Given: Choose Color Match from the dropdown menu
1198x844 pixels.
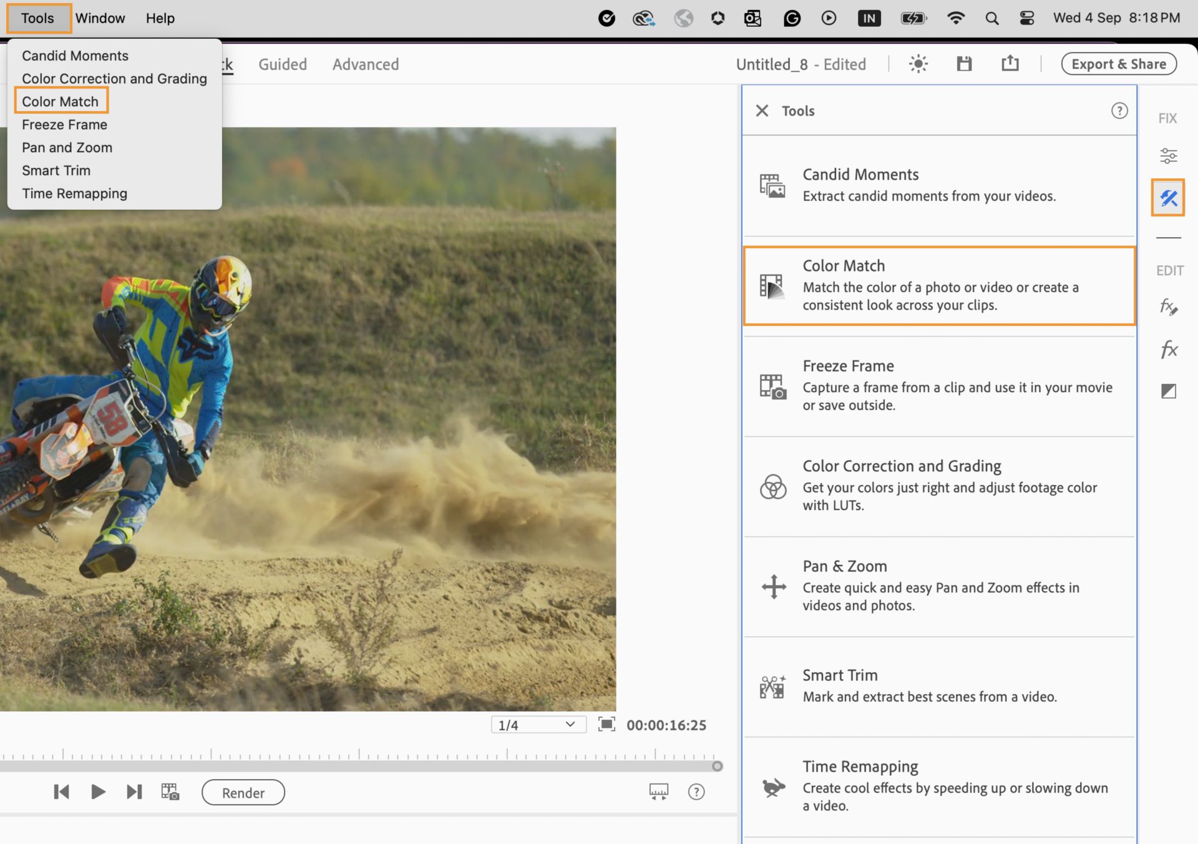Looking at the screenshot, I should [x=61, y=101].
